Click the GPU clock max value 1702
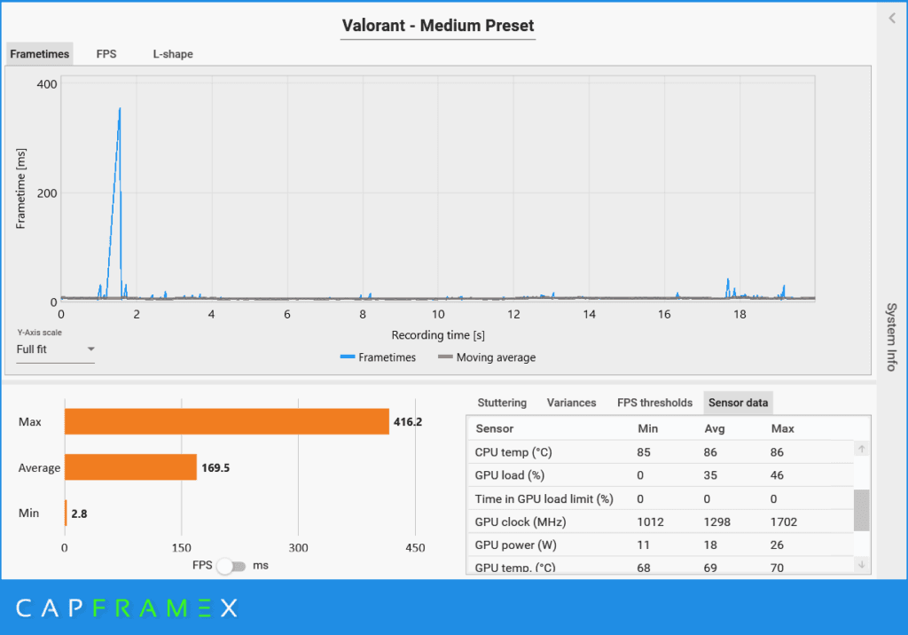Viewport: 908px width, 635px height. 784,522
